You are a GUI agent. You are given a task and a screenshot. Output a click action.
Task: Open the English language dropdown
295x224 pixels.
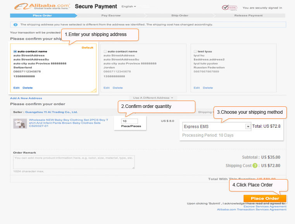click(129, 7)
